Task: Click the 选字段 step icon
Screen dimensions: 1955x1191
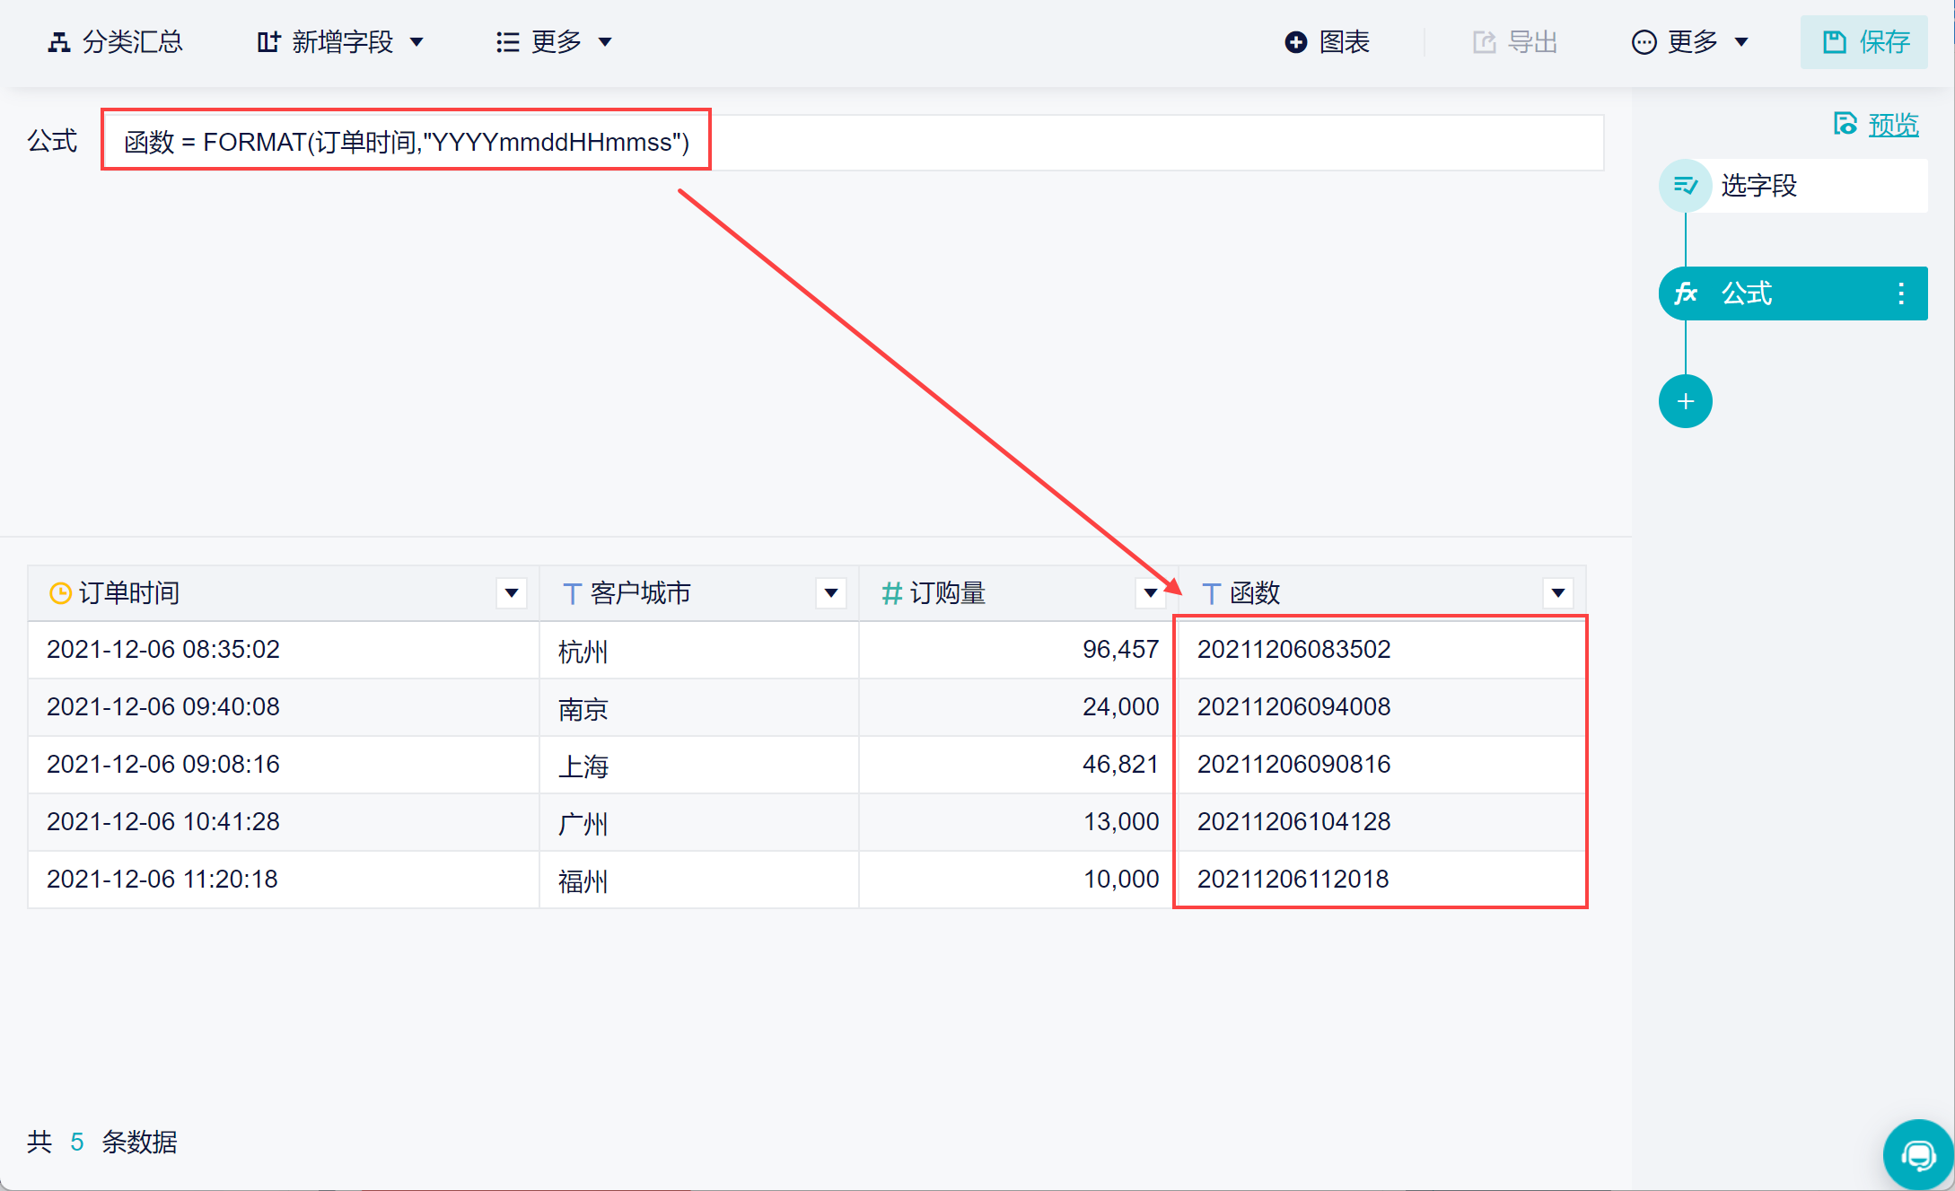Action: [1685, 186]
